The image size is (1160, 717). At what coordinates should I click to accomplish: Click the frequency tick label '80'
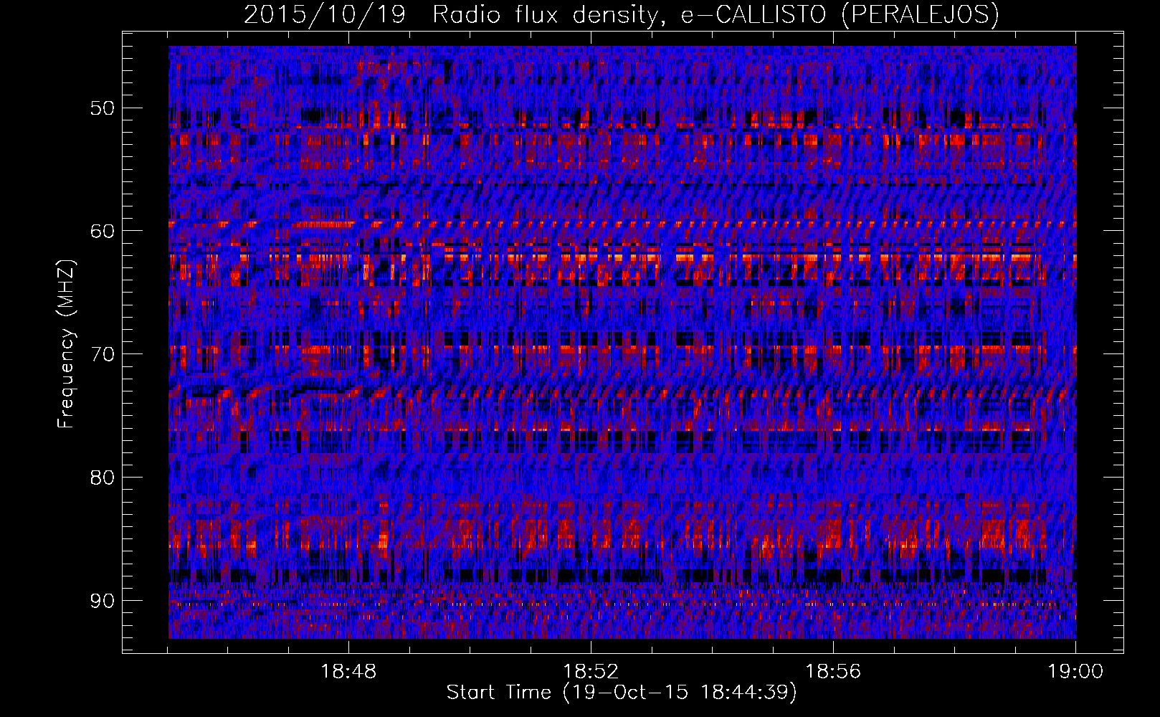point(102,478)
